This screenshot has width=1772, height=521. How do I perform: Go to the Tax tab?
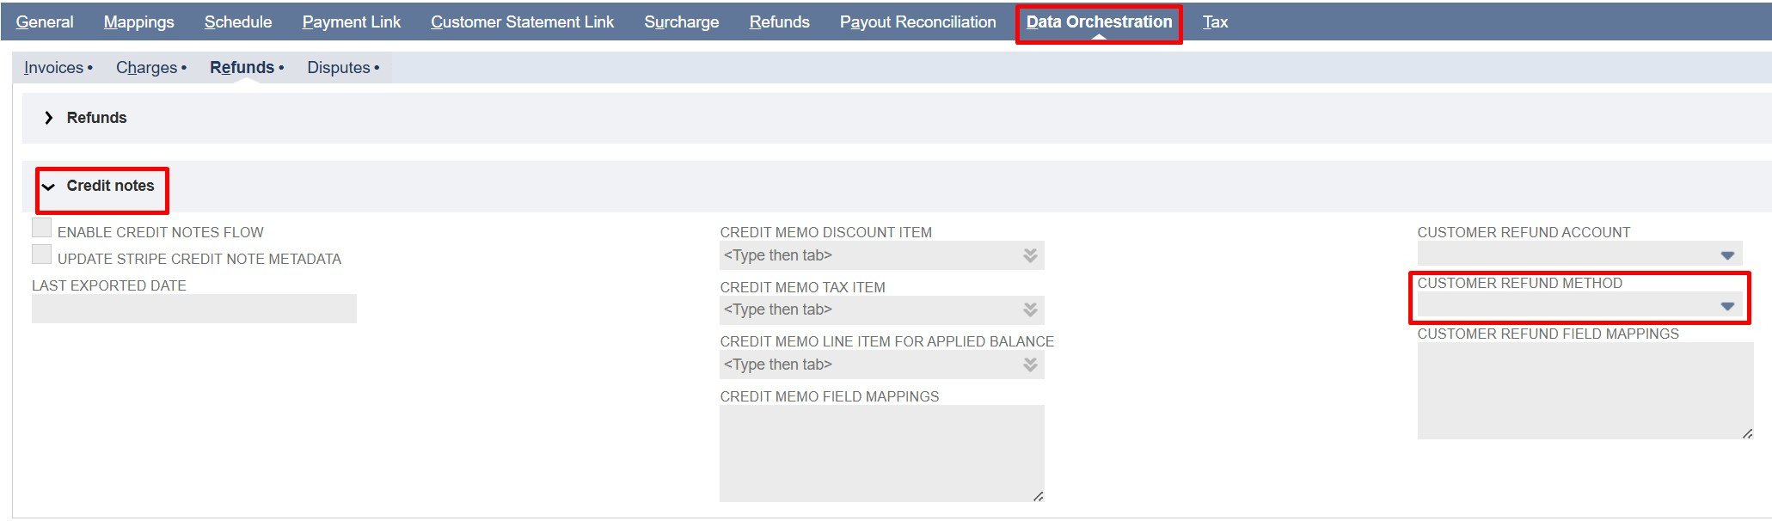(1214, 21)
